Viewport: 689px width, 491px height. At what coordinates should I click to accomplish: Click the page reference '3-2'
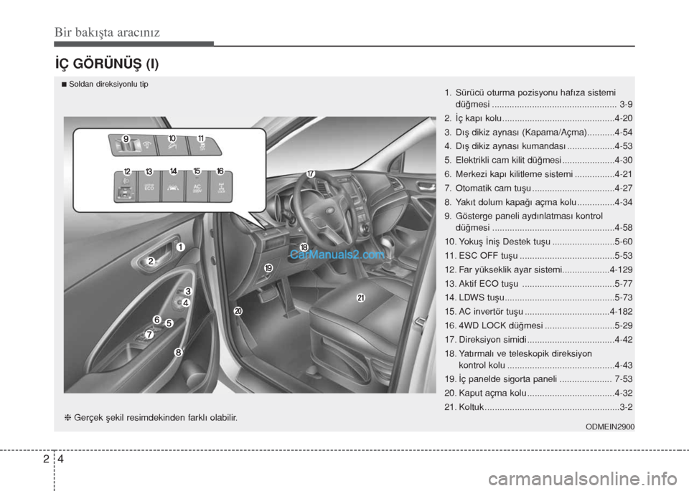(x=626, y=407)
